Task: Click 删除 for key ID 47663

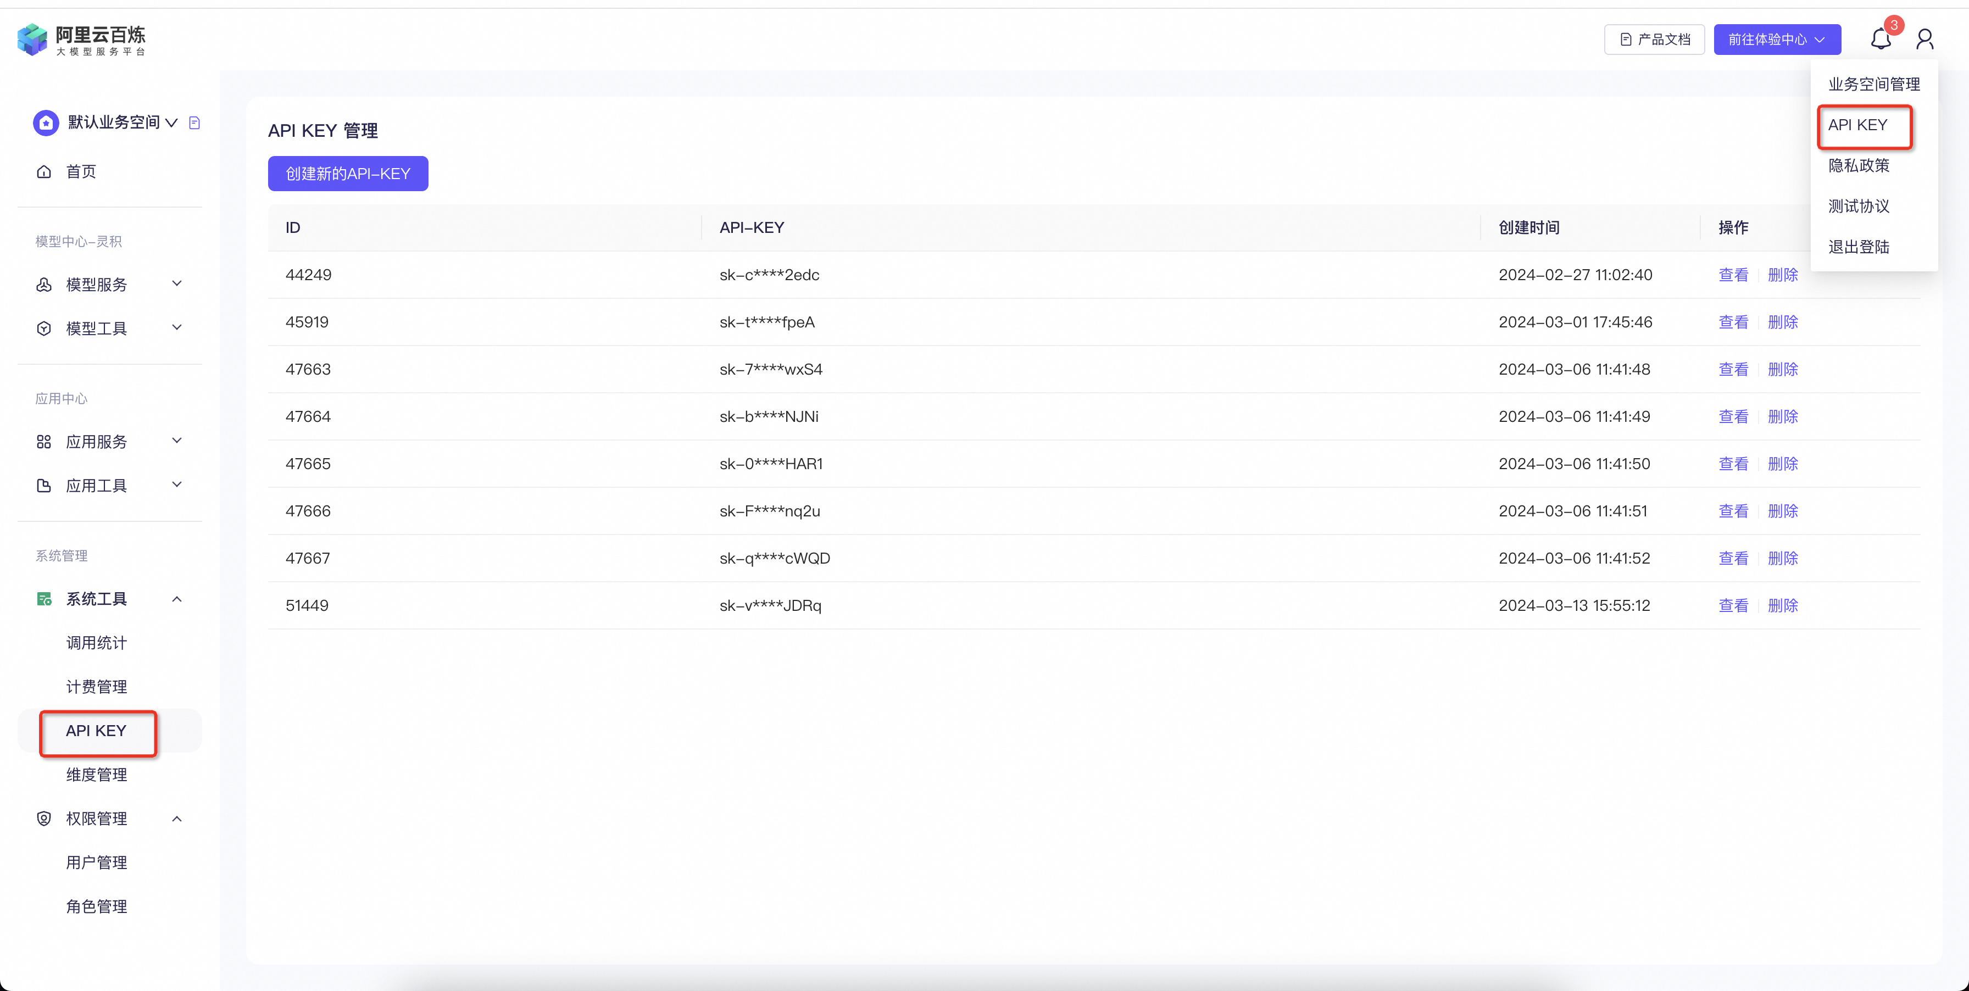Action: coord(1783,369)
